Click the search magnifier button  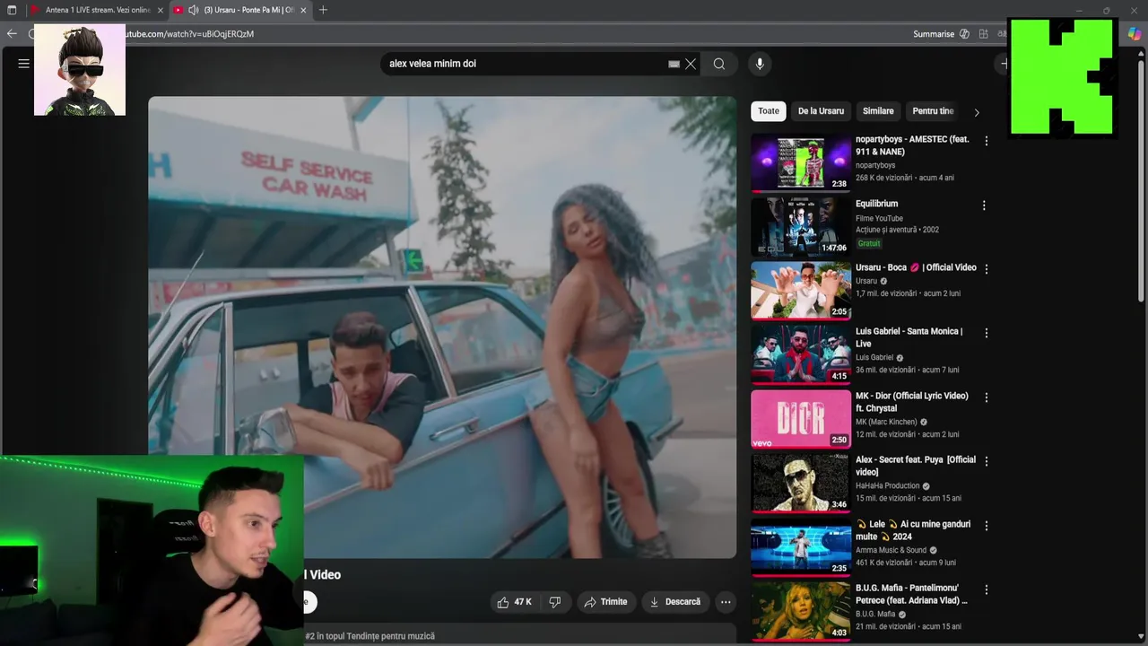[719, 64]
